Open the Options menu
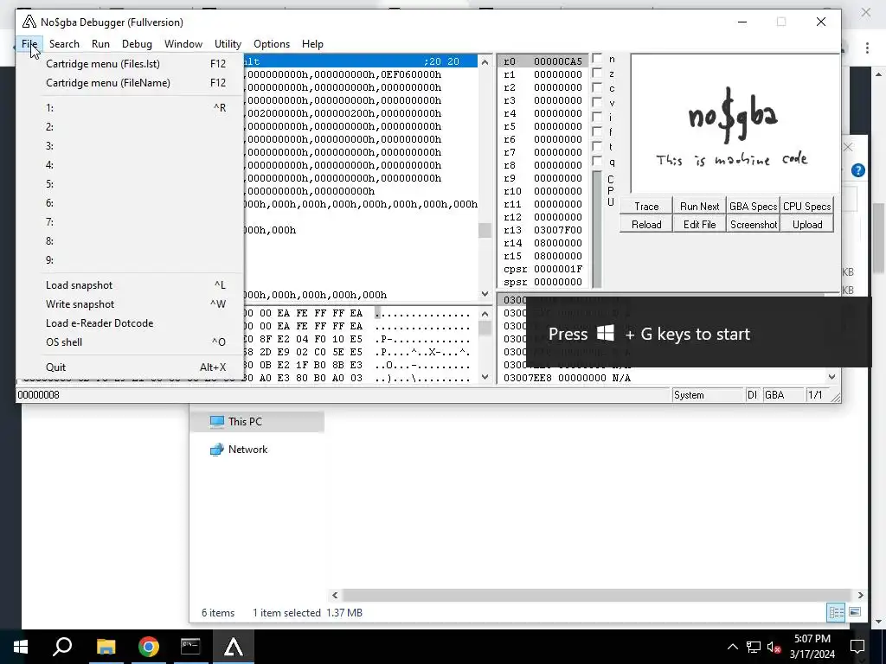The width and height of the screenshot is (886, 664). (271, 44)
